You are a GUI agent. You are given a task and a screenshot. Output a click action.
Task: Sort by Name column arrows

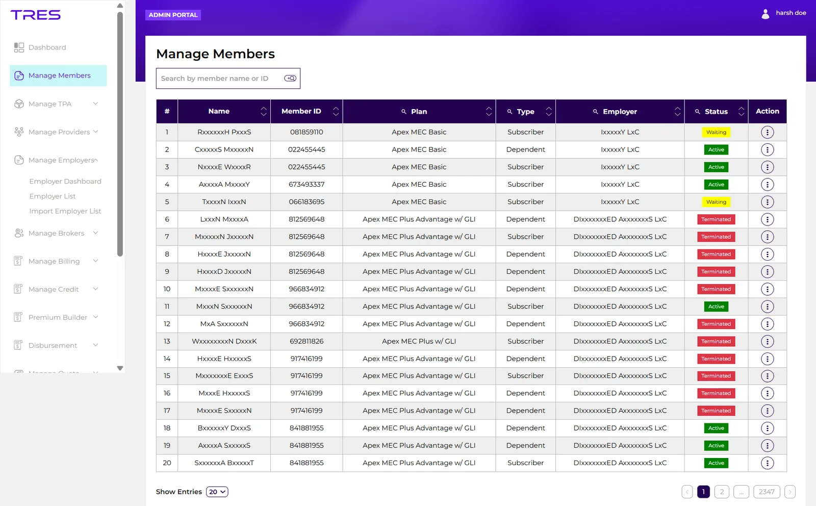click(264, 111)
